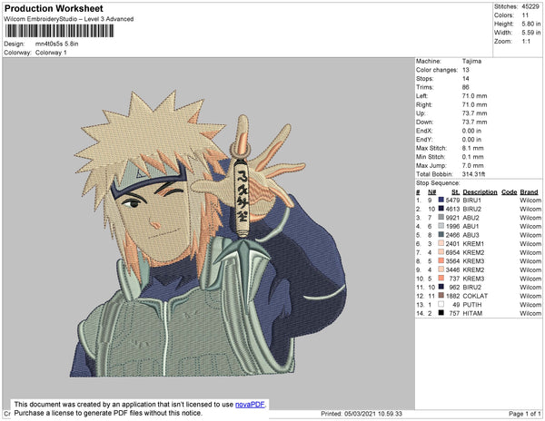The height and width of the screenshot is (421, 545).
Task: Click the barcode under the studio name
Action: coord(59,31)
